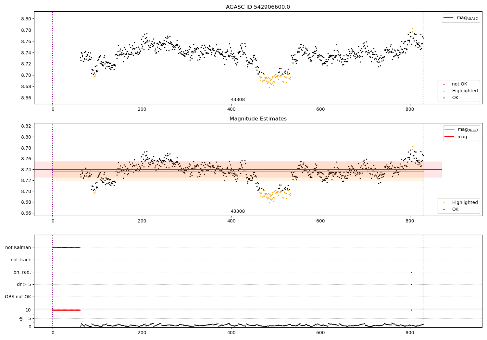Click the 8.80 tick label on top plot
This screenshot has width=487, height=340.
(26, 19)
